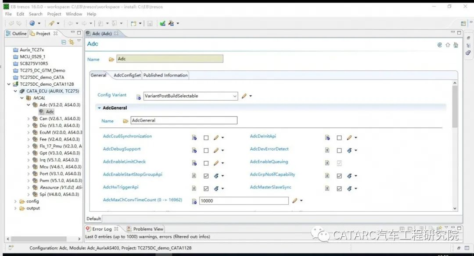Click the AdcMaxChConvTimeCount value field
The image size is (474, 256).
[x=244, y=201]
